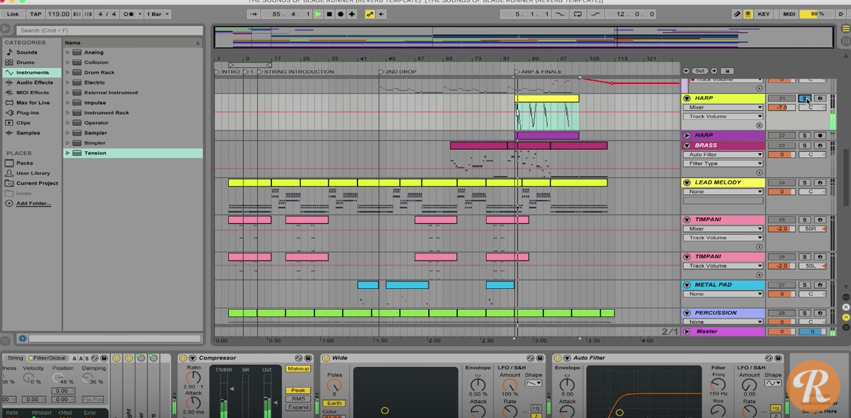This screenshot has height=418, width=851.
Task: Expand the Drum Rack folder
Action: click(67, 73)
